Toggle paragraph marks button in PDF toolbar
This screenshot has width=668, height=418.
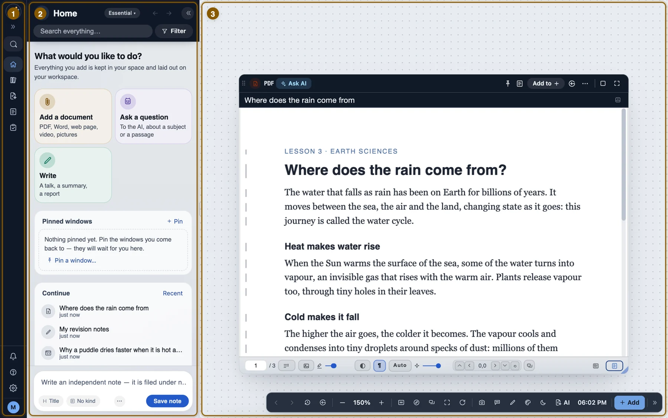[379, 366]
